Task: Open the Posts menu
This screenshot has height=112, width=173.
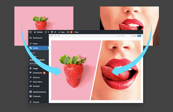Action: click(35, 44)
